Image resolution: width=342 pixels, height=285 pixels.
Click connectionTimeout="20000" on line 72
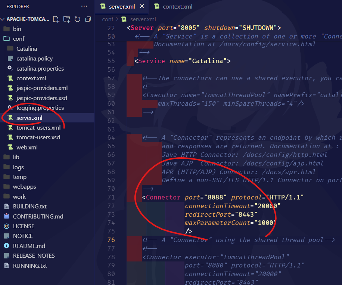[233, 206]
